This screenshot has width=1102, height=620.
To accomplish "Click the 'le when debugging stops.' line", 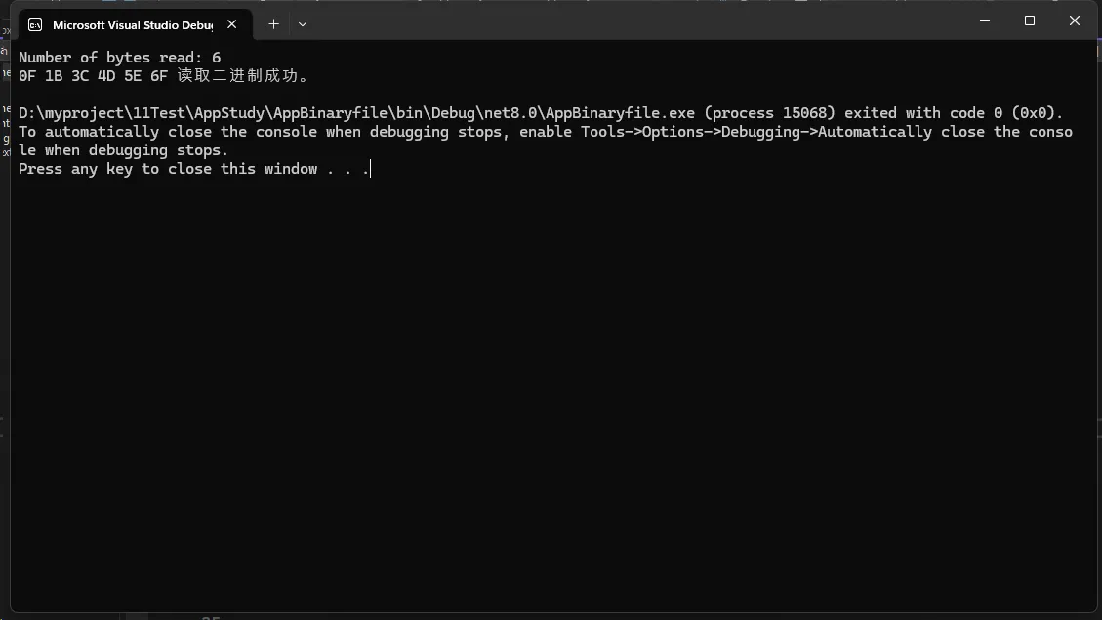I will tap(123, 150).
